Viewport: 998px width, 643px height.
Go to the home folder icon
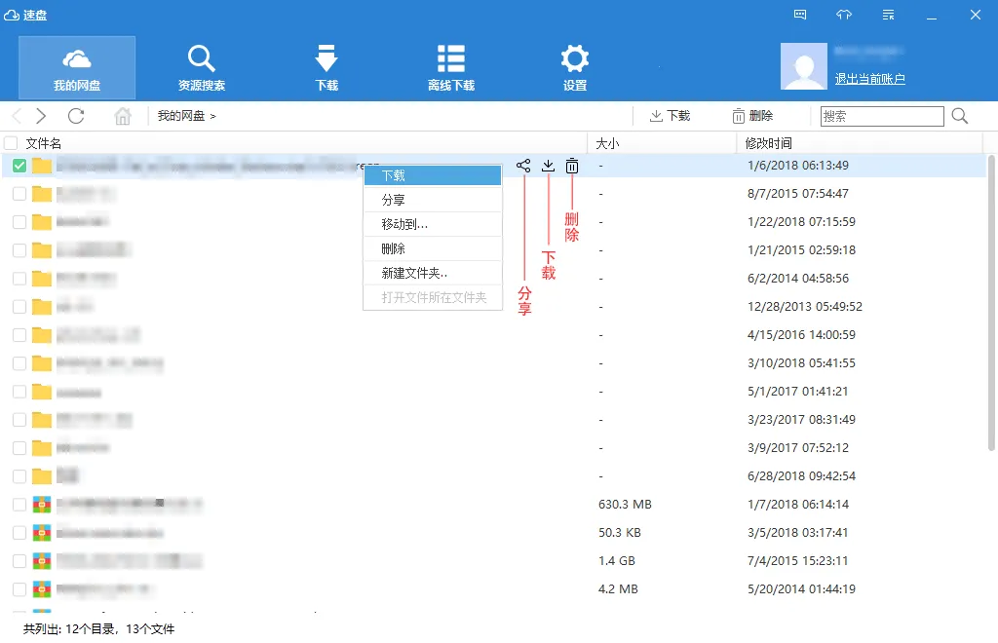123,116
